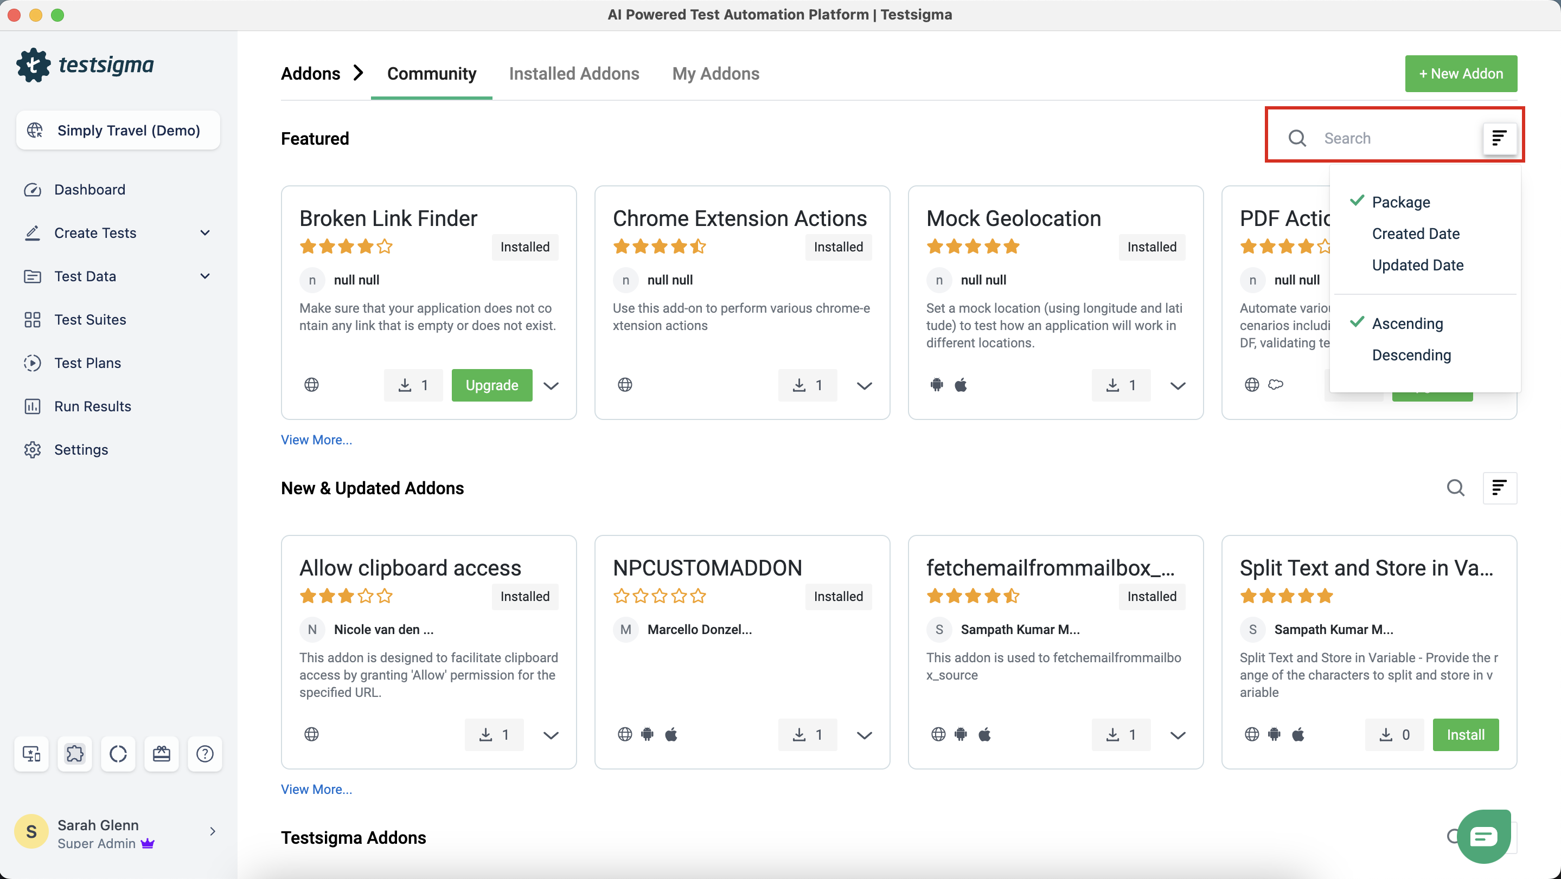Switch to the Community tab
This screenshot has height=879, width=1561.
point(431,74)
